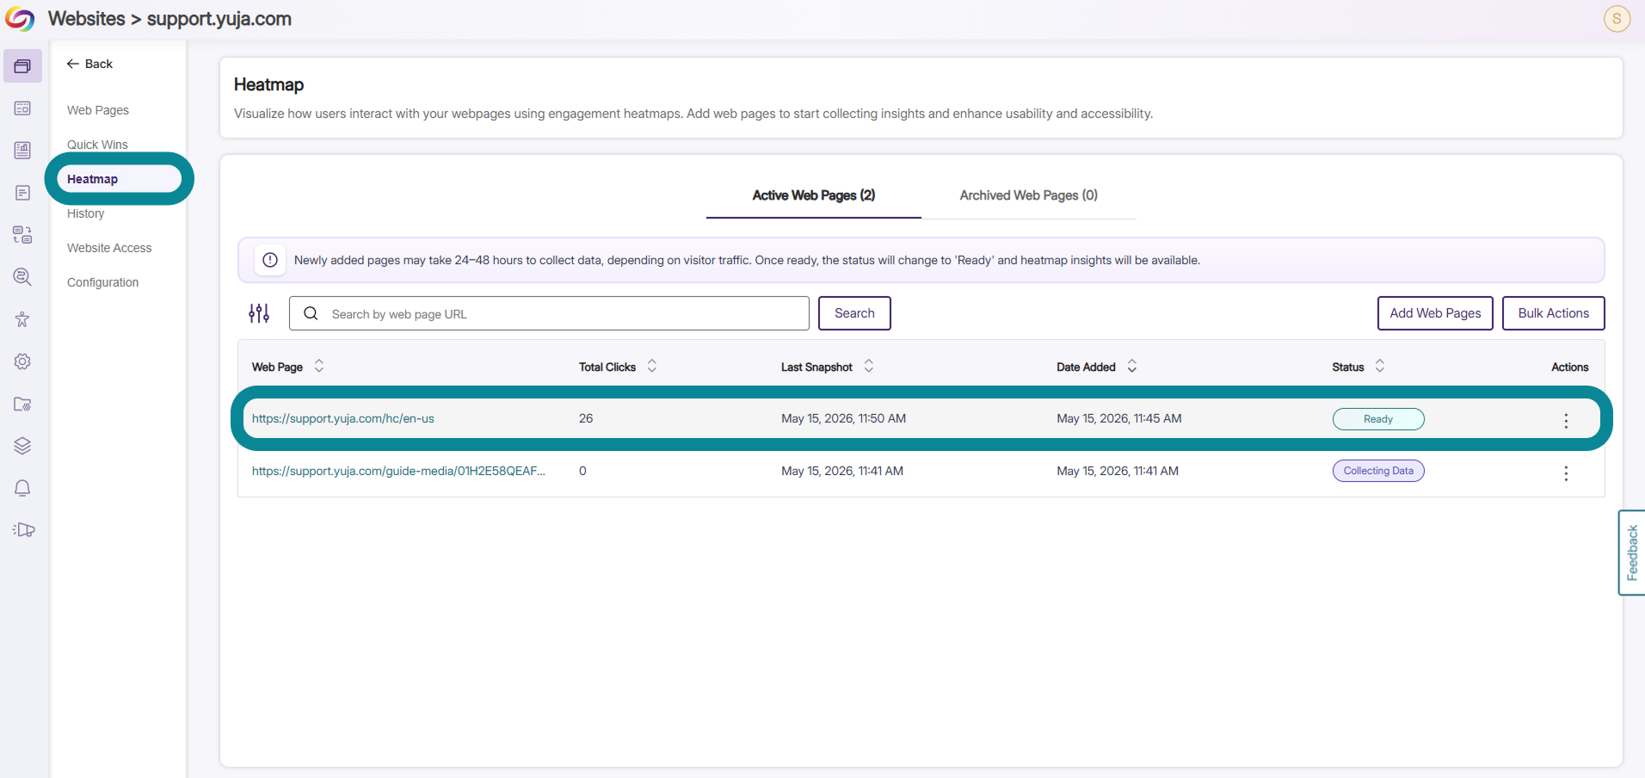
Task: Sort table by Date Added
Action: 1132,366
